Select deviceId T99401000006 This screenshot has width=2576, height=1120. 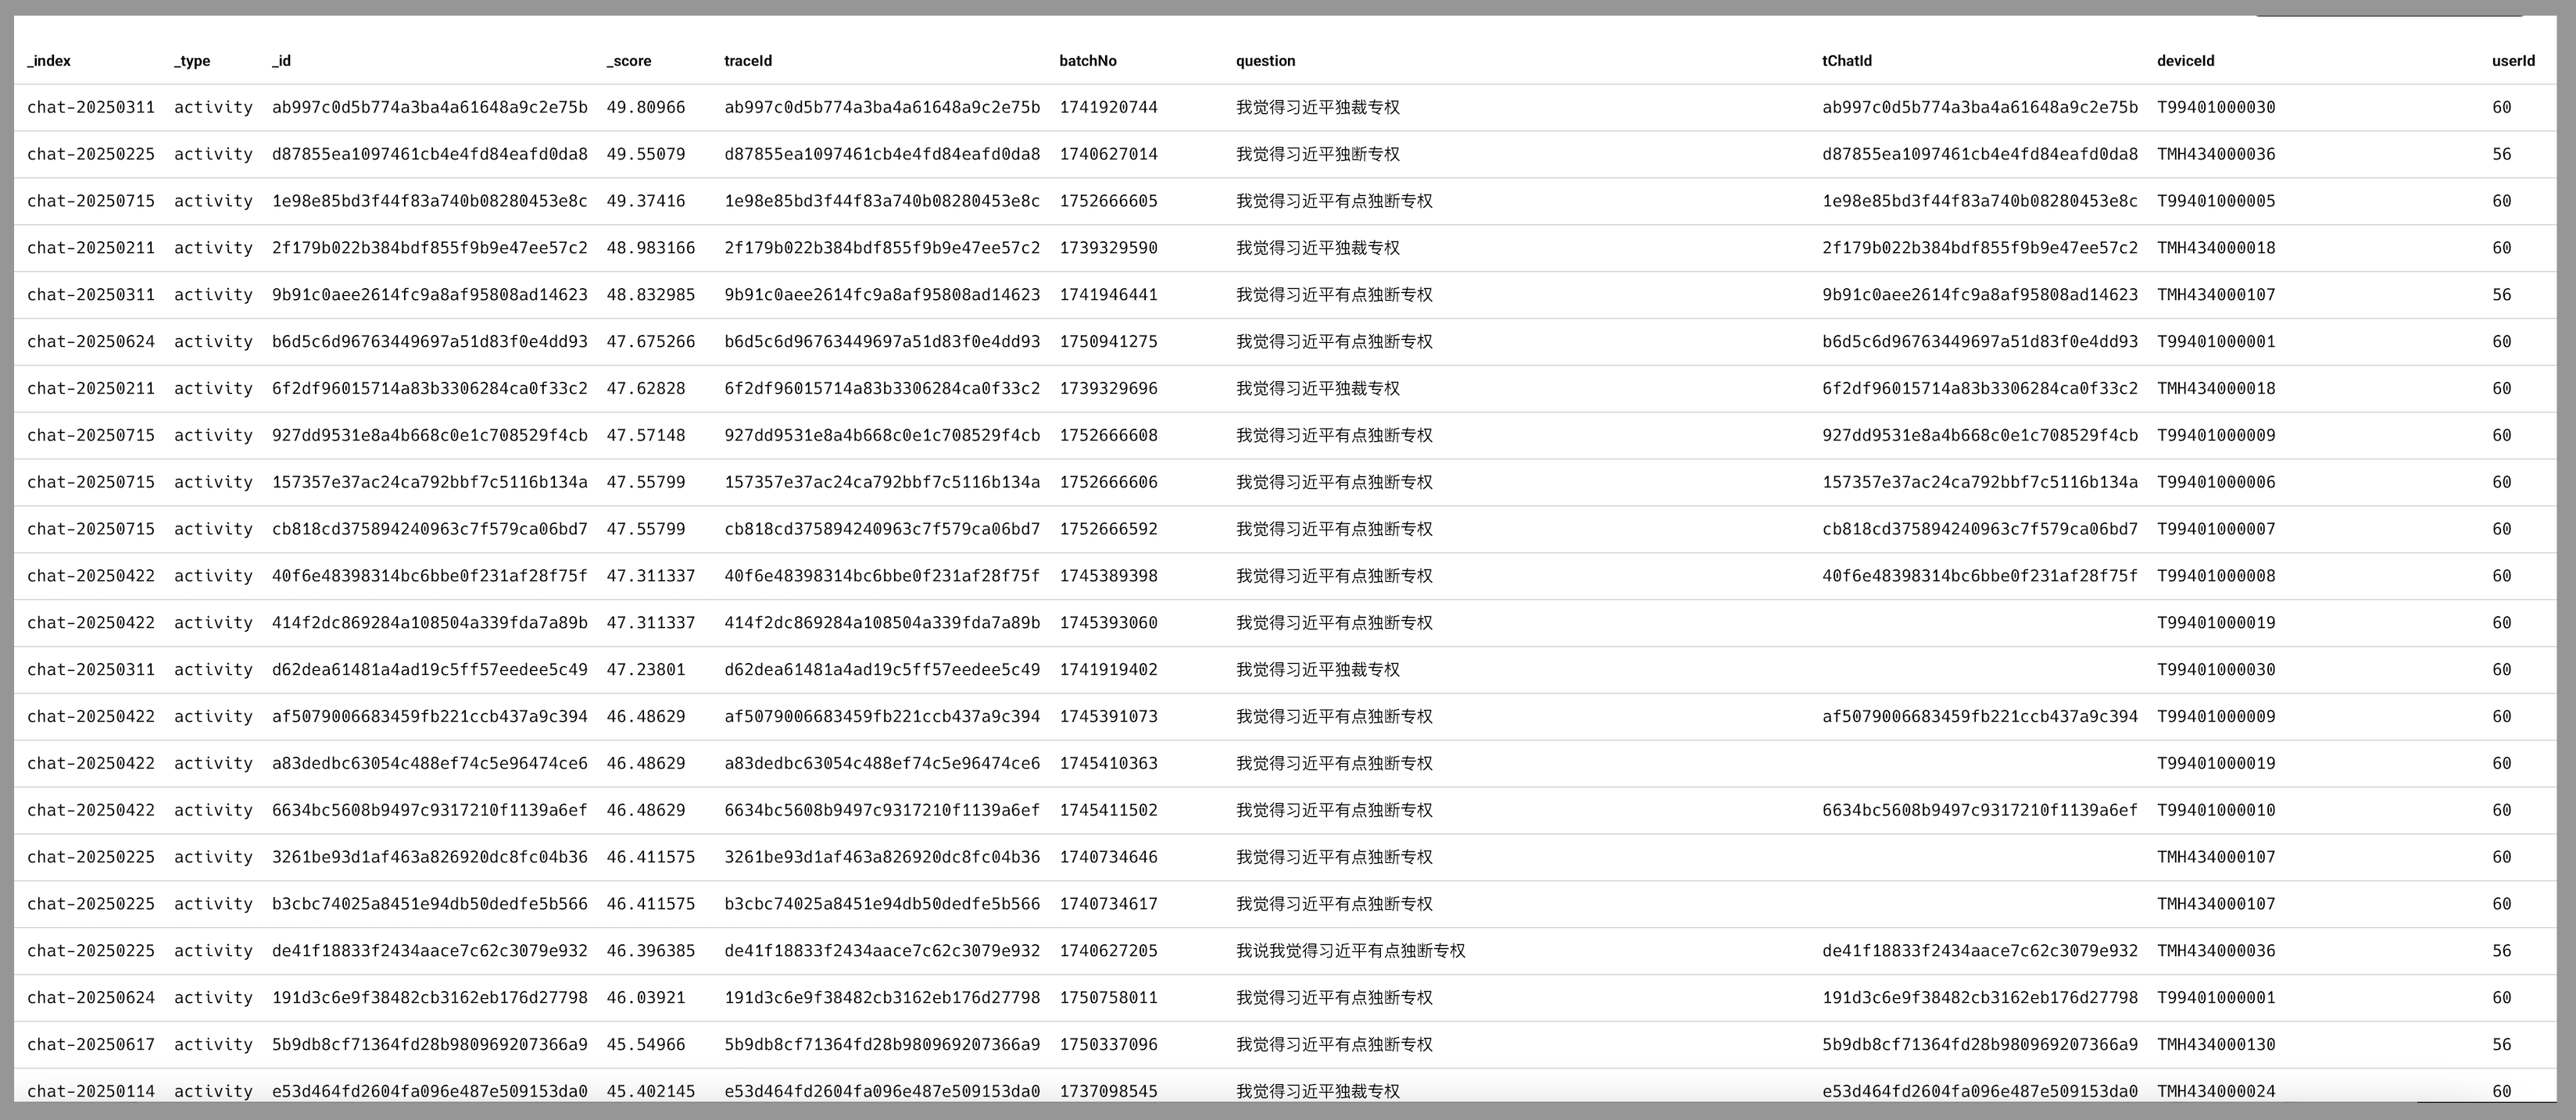click(x=2216, y=483)
